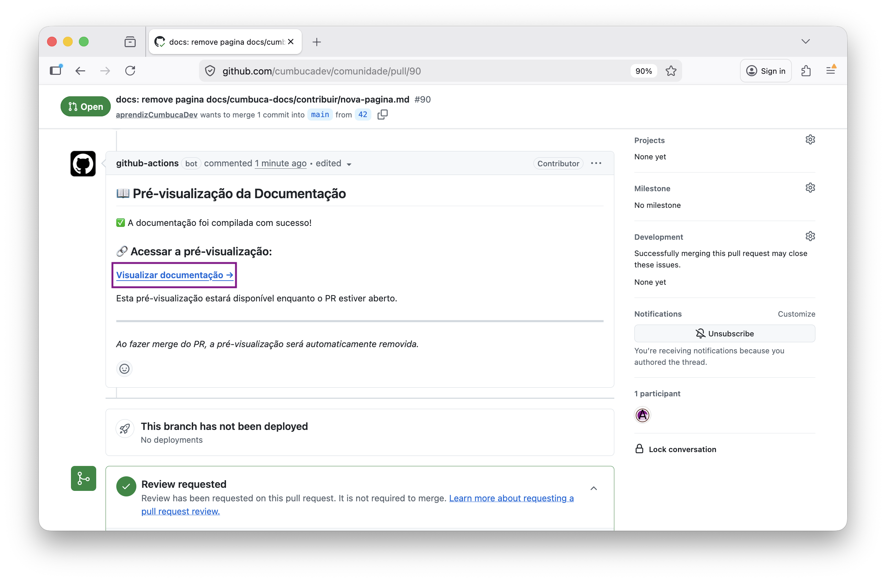Click the participant avatar in sidebar
Image resolution: width=886 pixels, height=582 pixels.
[x=643, y=415]
